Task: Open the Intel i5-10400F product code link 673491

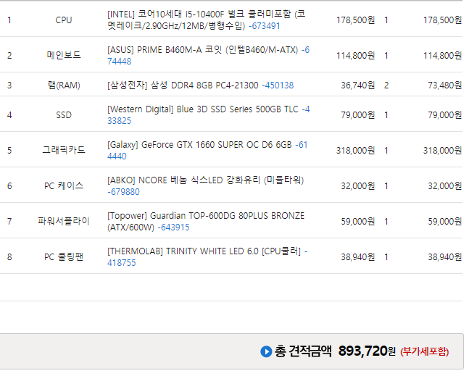Action: point(264,26)
